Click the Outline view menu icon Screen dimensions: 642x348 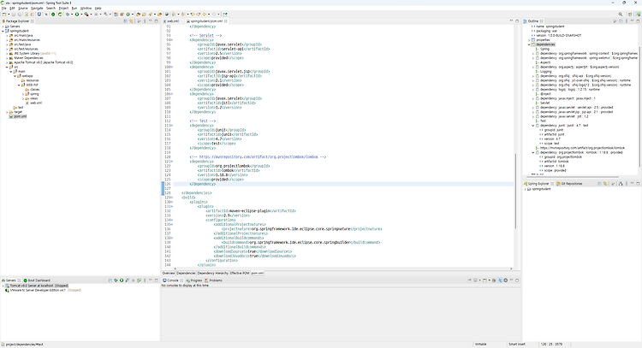coord(627,21)
